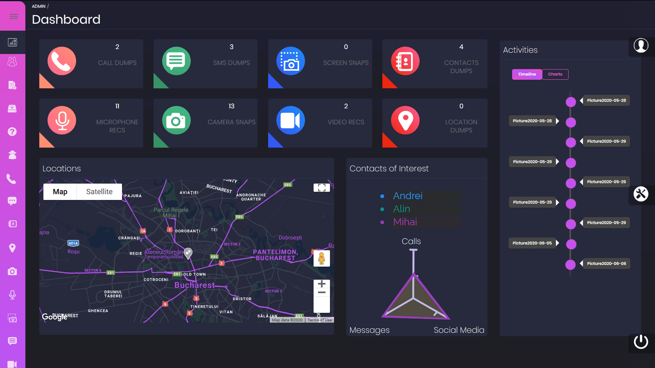The height and width of the screenshot is (368, 655).
Task: Open the location tracking sidebar icon
Action: [12, 248]
